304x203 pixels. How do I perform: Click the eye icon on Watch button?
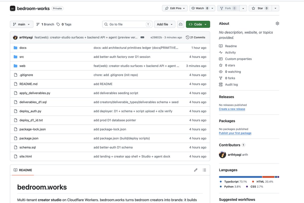tap(193, 8)
